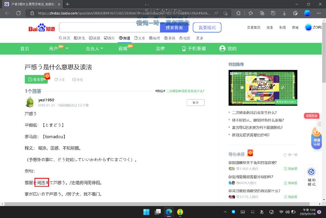326x218 pixels.
Task: Open 肾不好的人，睡觉时有什么表现 link
Action: click(258, 120)
